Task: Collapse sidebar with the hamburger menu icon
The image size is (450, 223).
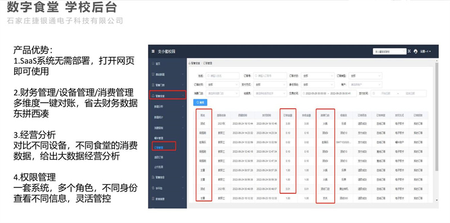Action: pyautogui.click(x=153, y=52)
